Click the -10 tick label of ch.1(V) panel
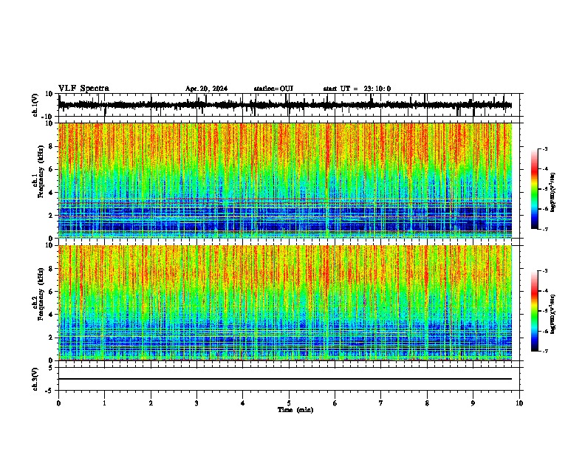The image size is (585, 452). click(48, 117)
